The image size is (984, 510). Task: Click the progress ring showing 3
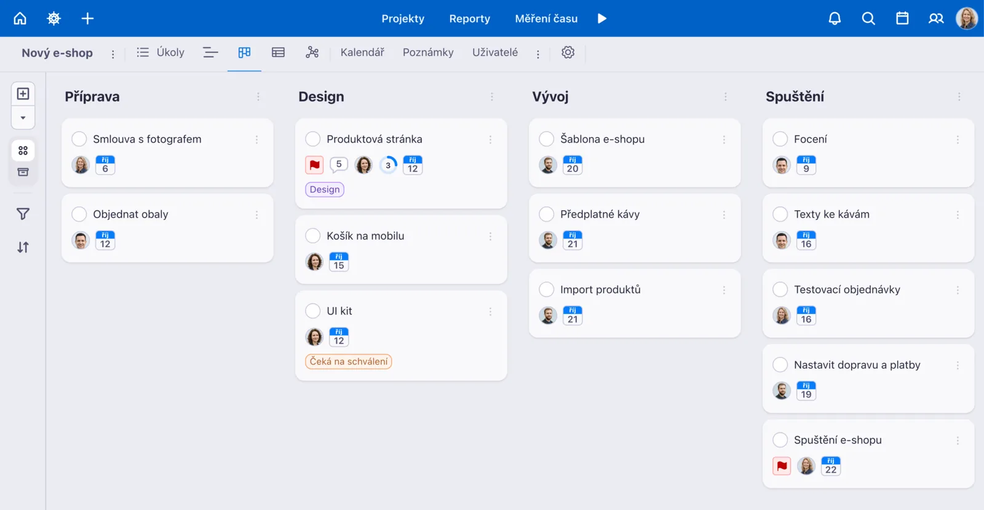(388, 165)
